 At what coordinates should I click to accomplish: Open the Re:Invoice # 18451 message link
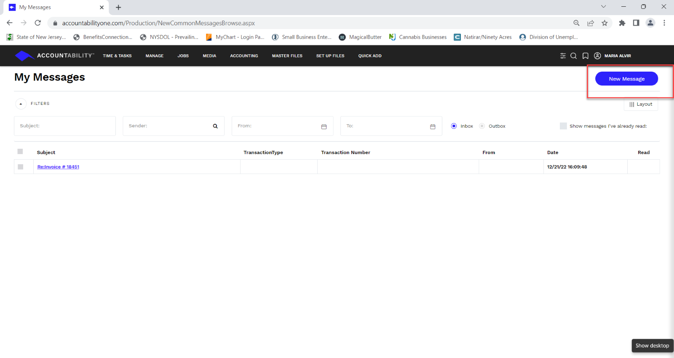pos(58,167)
